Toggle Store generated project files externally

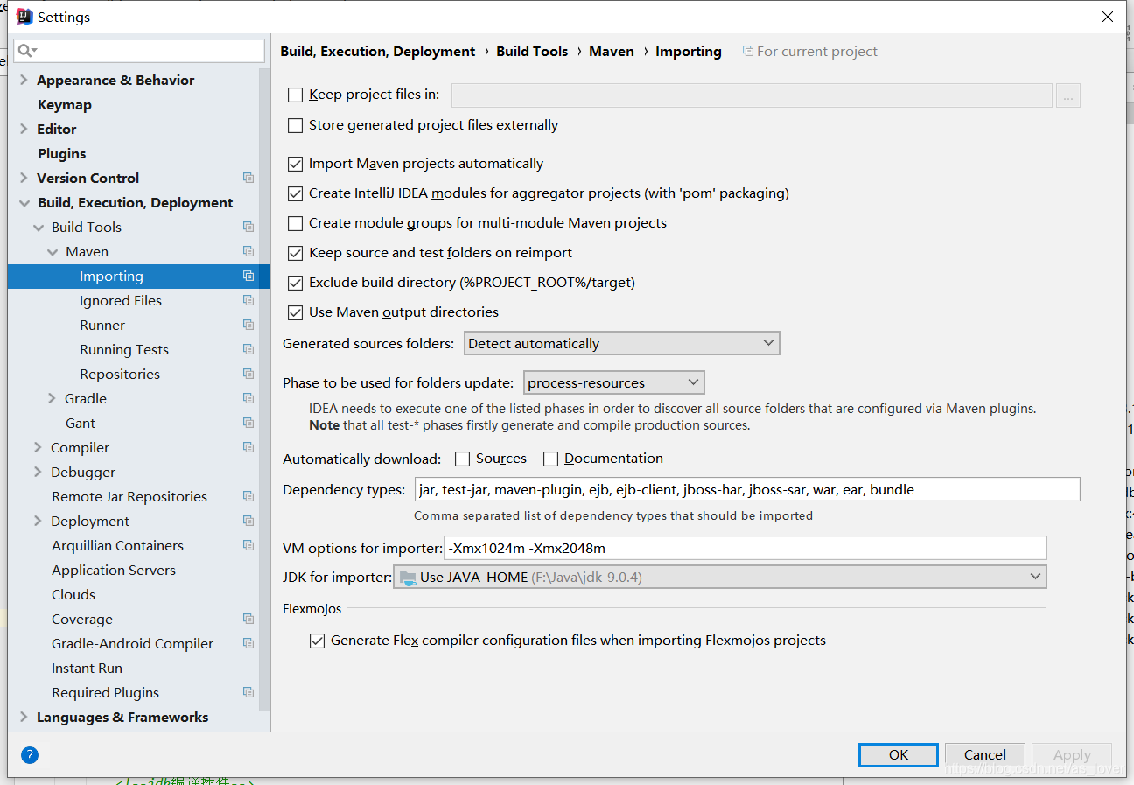[x=296, y=125]
